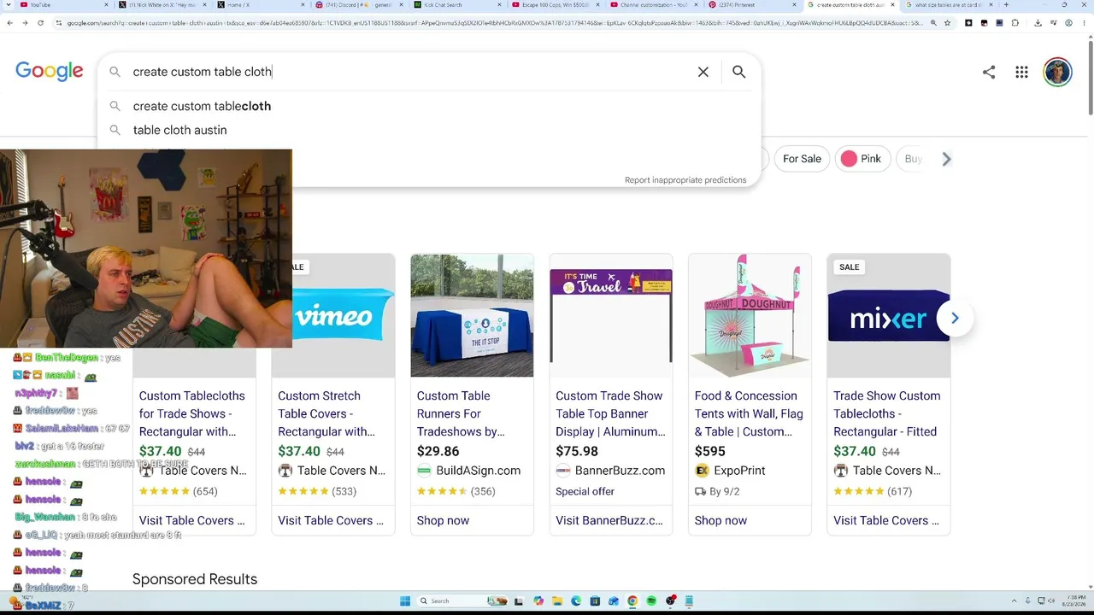Image resolution: width=1094 pixels, height=615 pixels.
Task: Open 'Custom Trade Show Table Top Banner' listing
Action: pyautogui.click(x=610, y=413)
